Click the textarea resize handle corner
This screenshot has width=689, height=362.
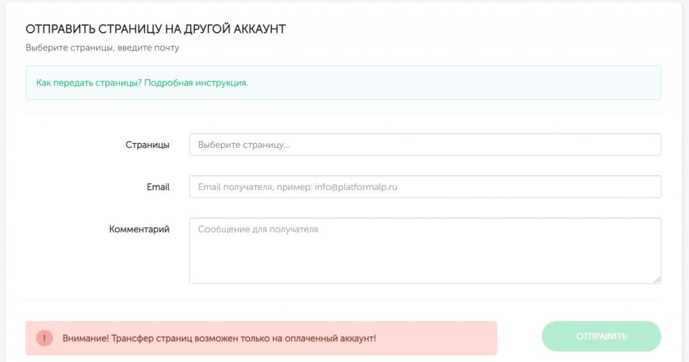pyautogui.click(x=657, y=279)
